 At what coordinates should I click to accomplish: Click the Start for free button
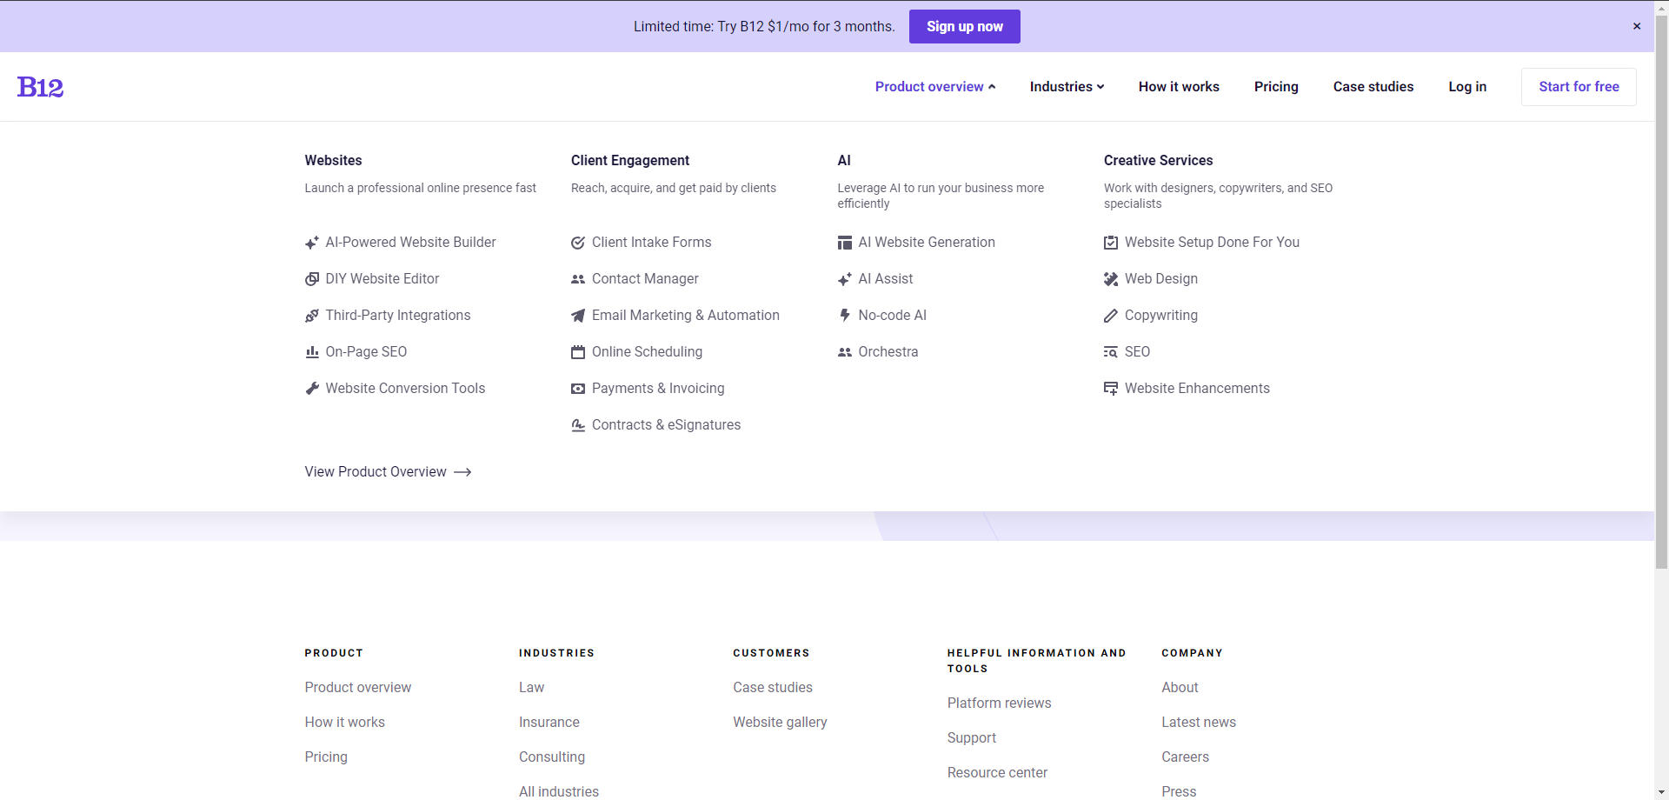point(1579,87)
